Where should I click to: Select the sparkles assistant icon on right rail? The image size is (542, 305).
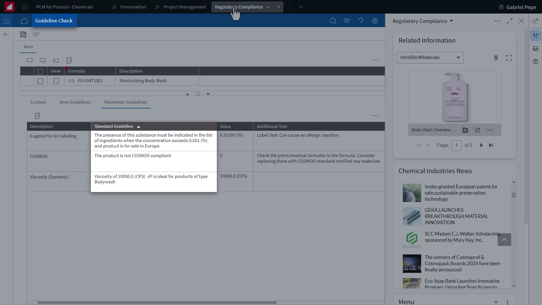536,35
